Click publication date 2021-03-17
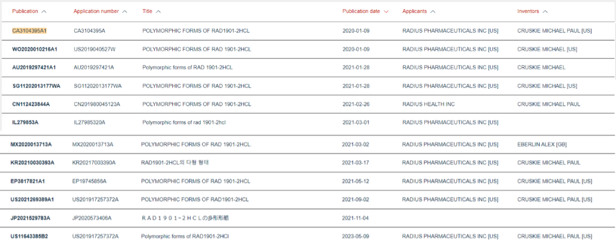616x245 pixels. [355, 163]
